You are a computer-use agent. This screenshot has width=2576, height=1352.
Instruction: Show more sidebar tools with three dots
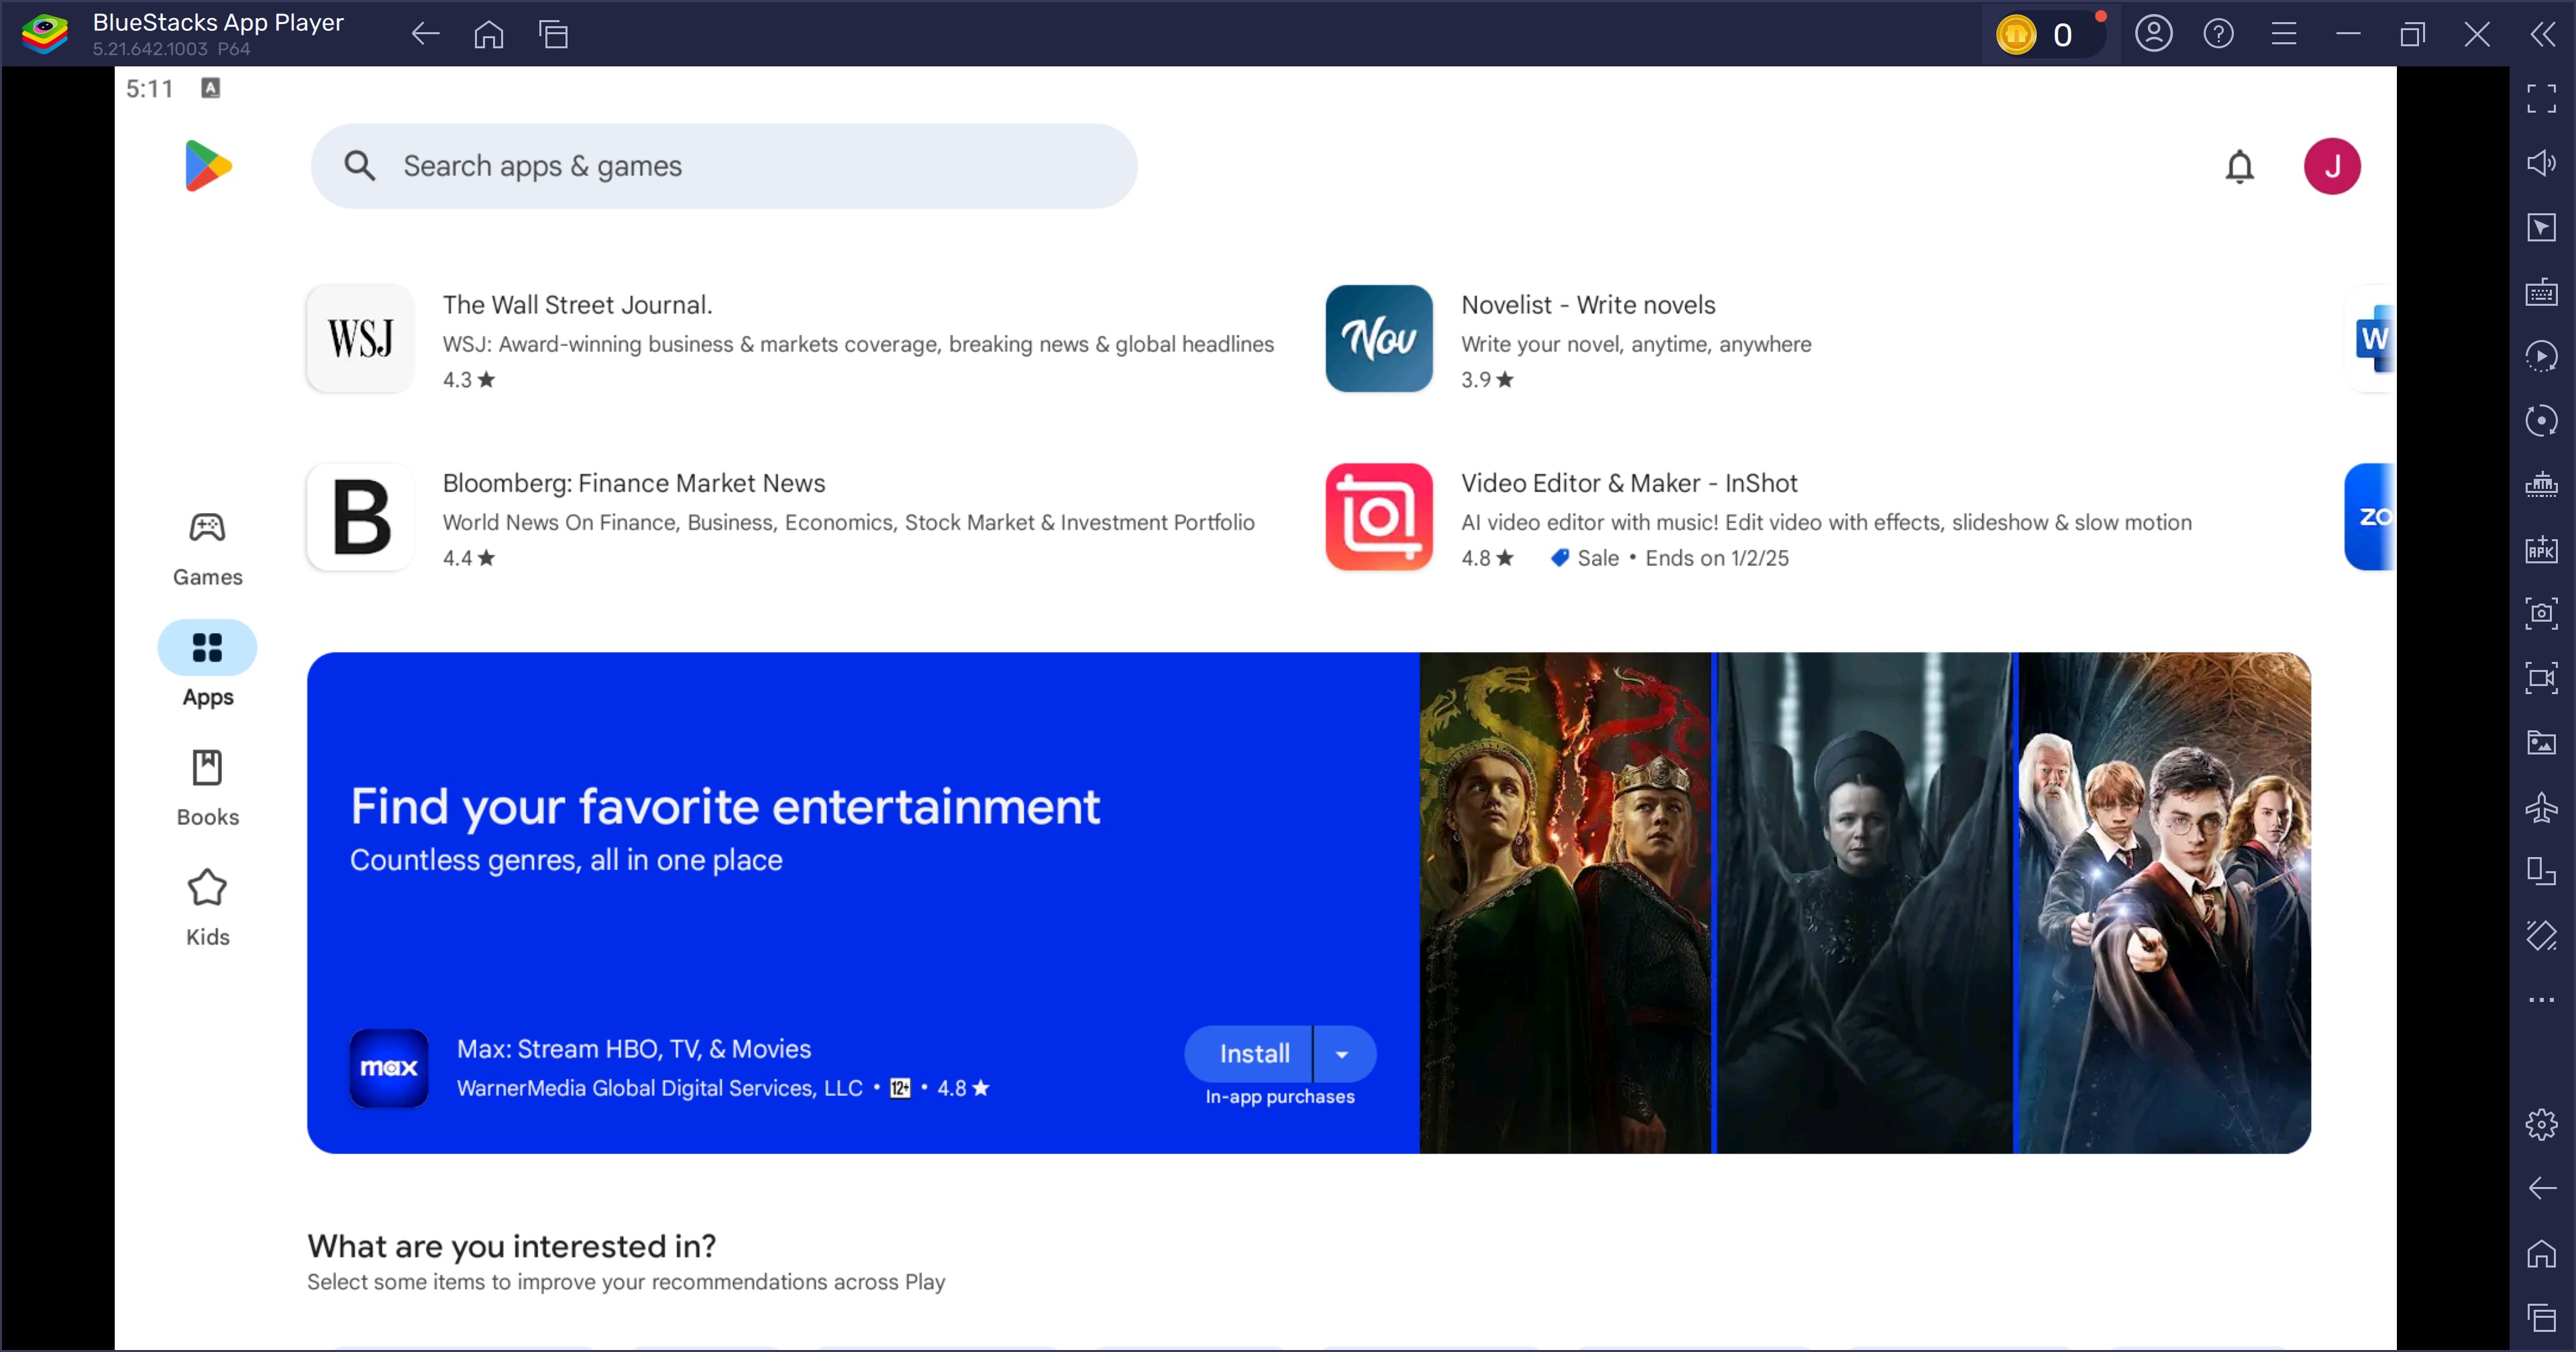[x=2541, y=1000]
